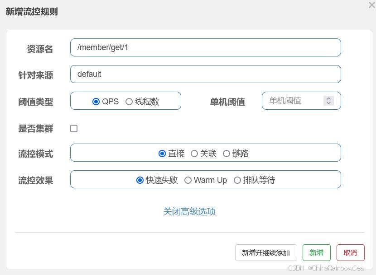Select the 排队等待 effect
Screen dimensions: 376x275
237,180
